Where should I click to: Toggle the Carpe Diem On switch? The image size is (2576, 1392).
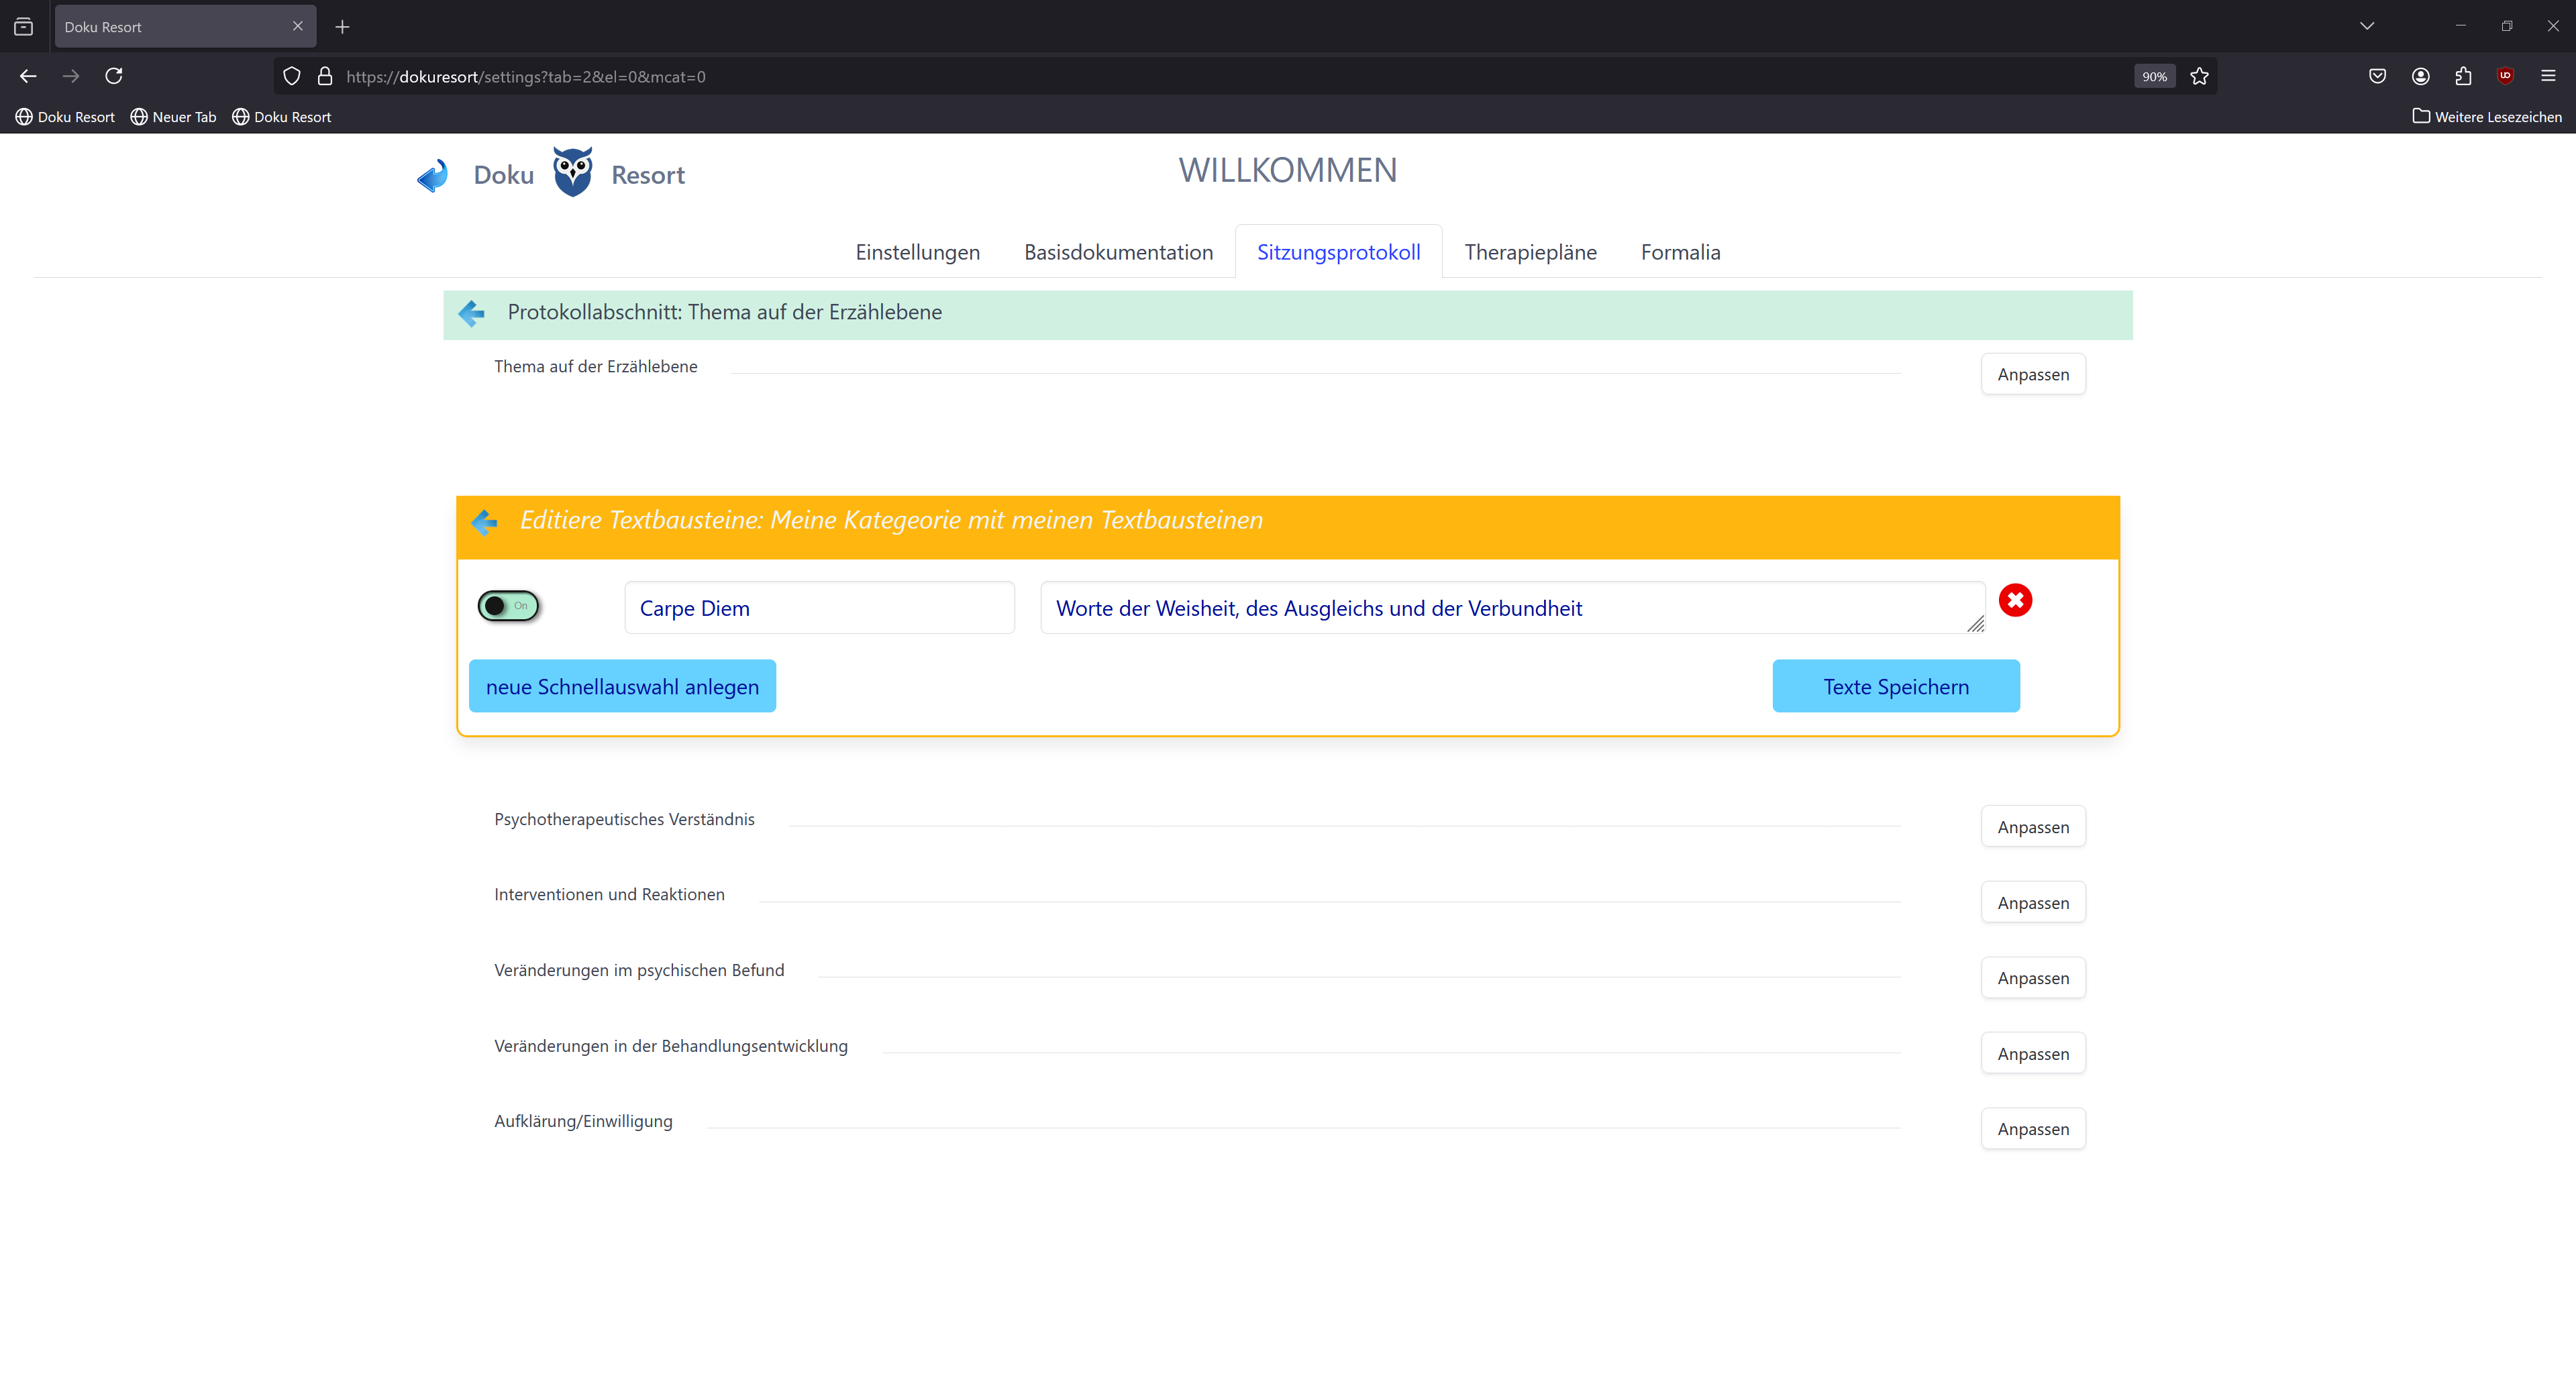tap(508, 606)
